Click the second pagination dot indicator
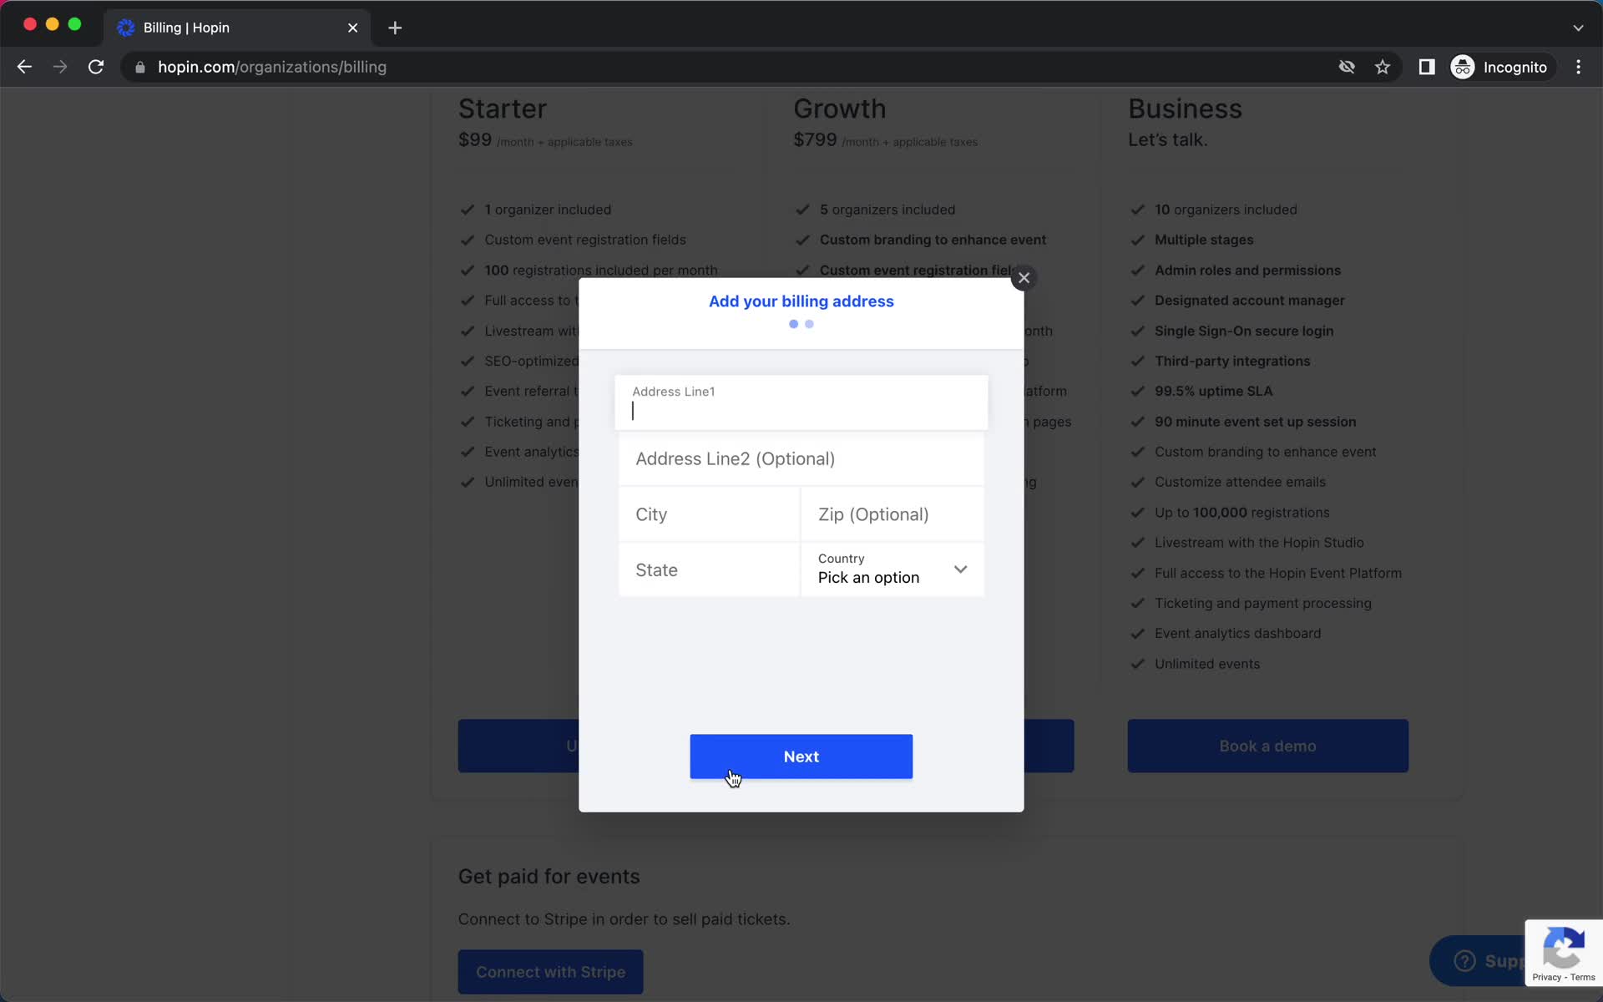This screenshot has width=1603, height=1002. pos(809,323)
